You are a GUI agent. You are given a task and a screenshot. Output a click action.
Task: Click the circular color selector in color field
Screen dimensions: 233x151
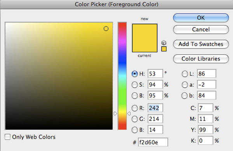pyautogui.click(x=106, y=29)
